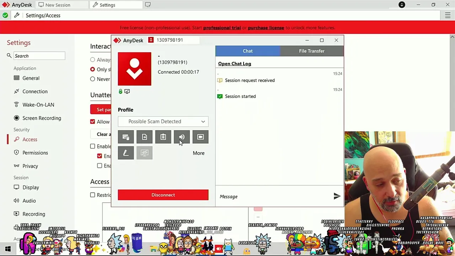This screenshot has height=256, width=455.
Task: Switch to the File Transfer tab
Action: click(x=312, y=51)
